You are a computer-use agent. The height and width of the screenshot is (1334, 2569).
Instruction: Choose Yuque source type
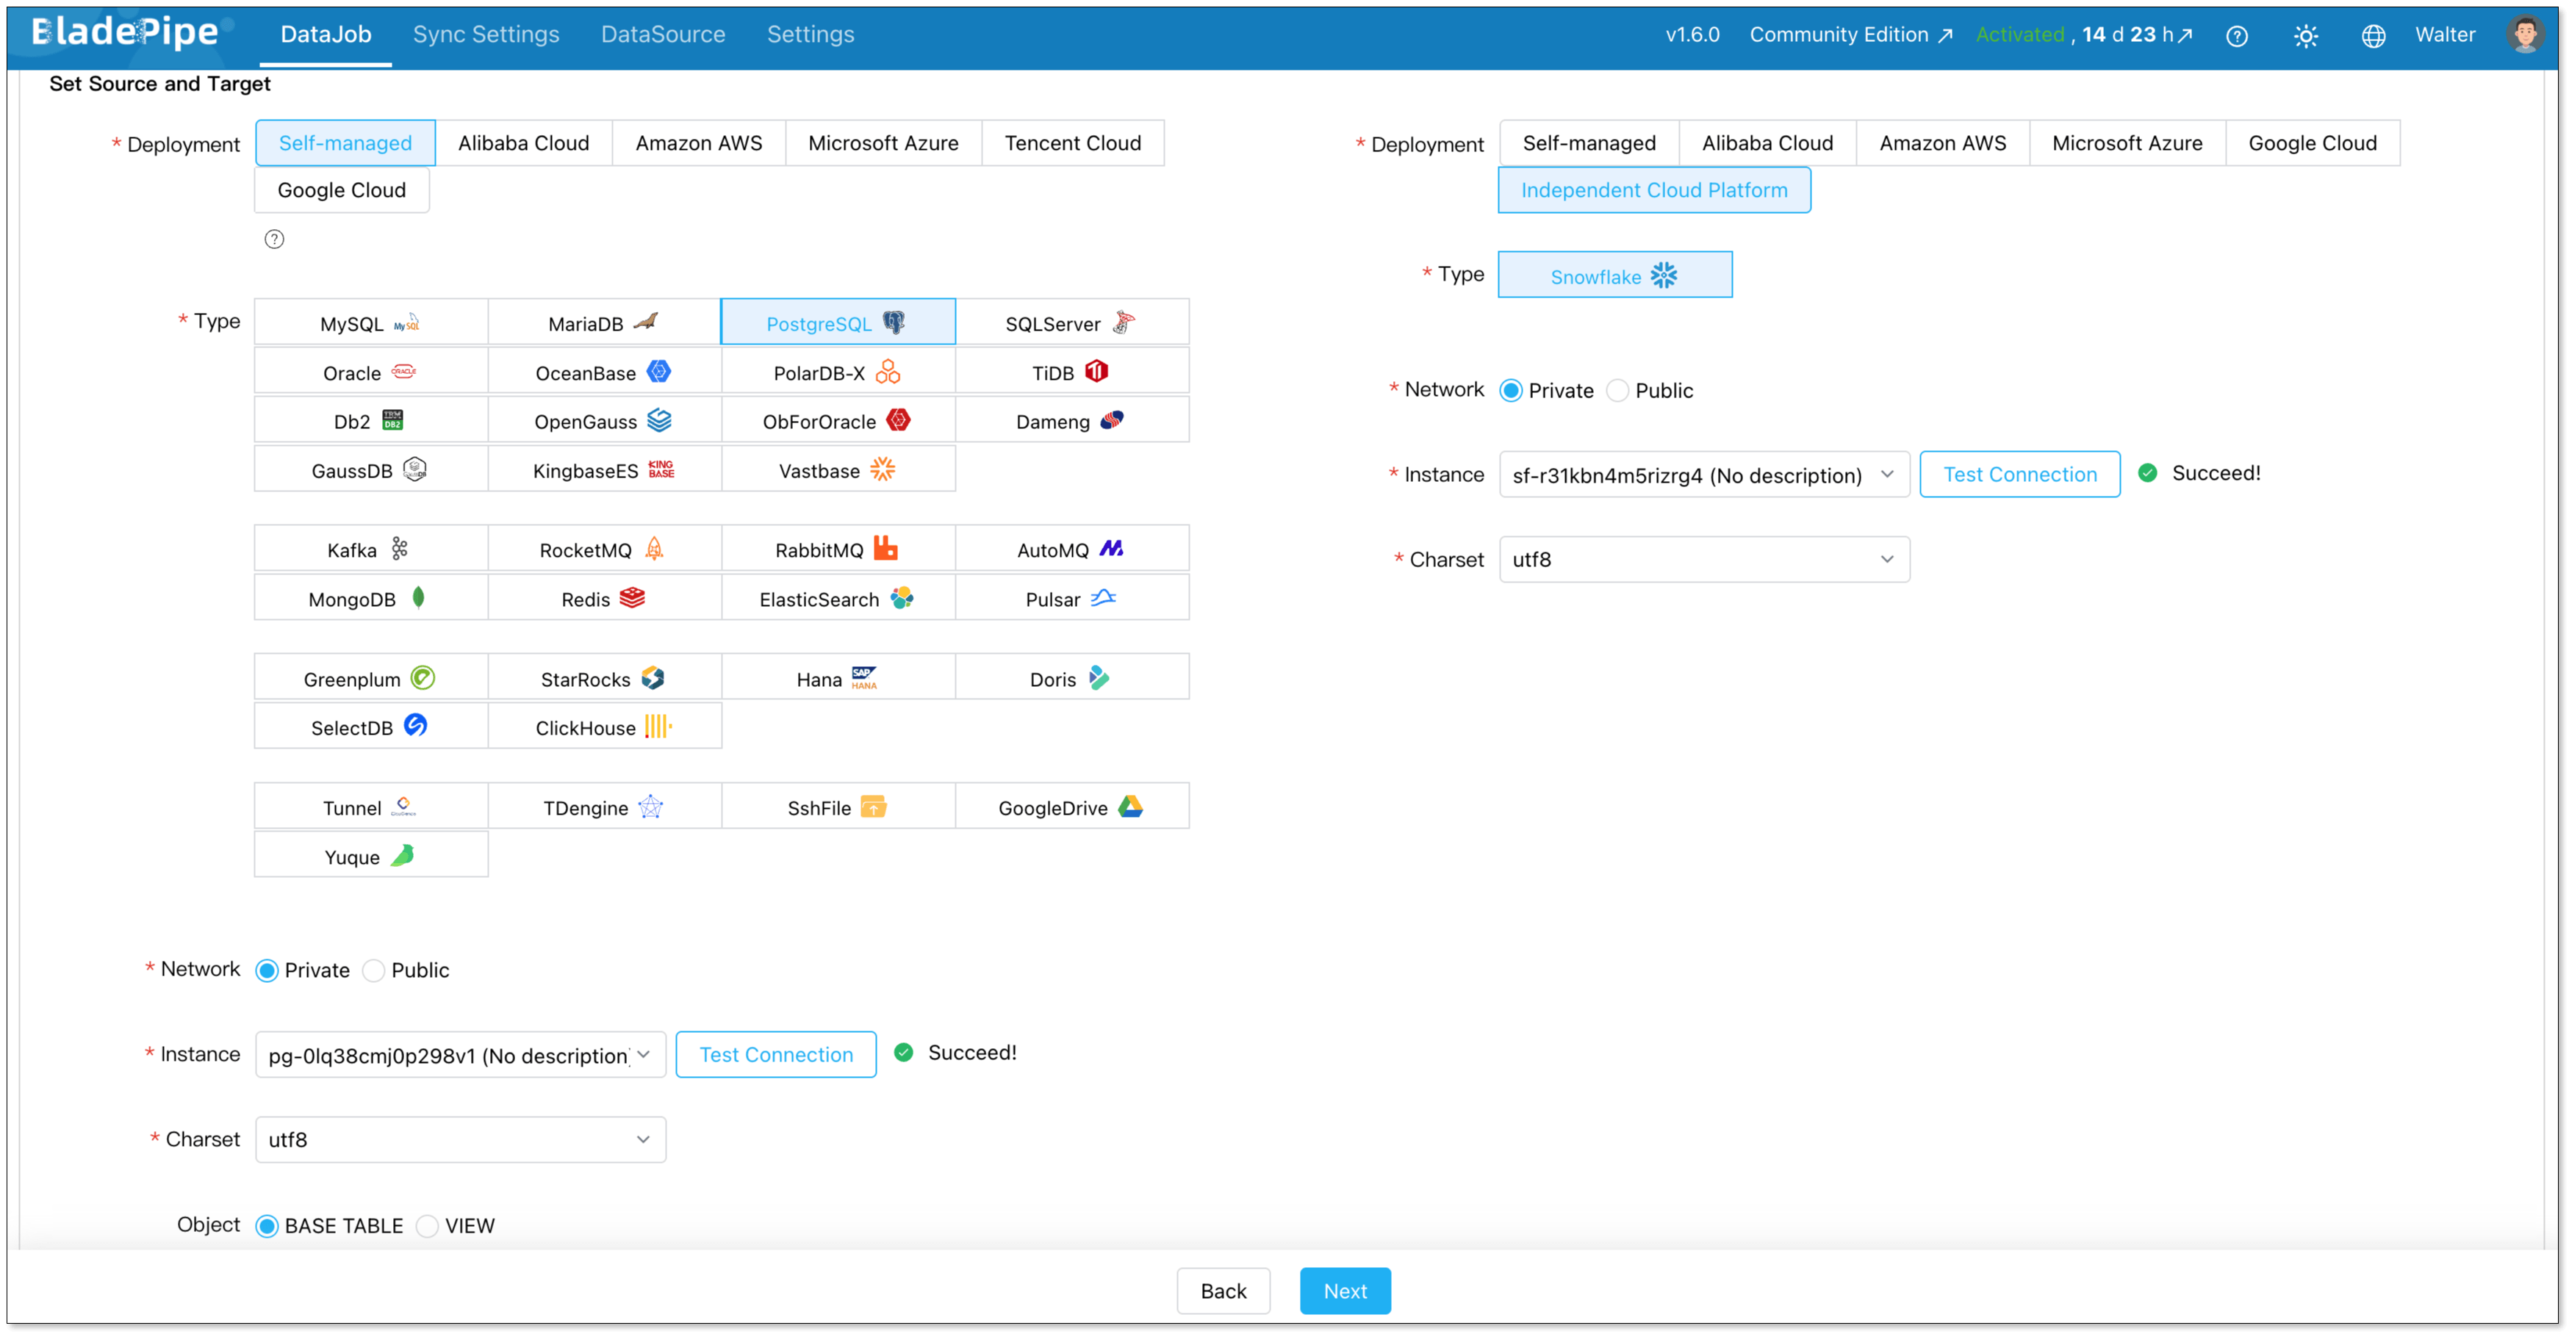pyautogui.click(x=371, y=856)
